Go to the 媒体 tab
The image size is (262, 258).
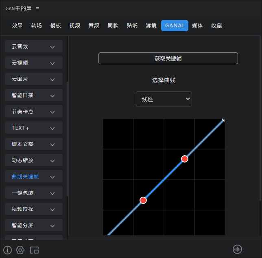197,26
